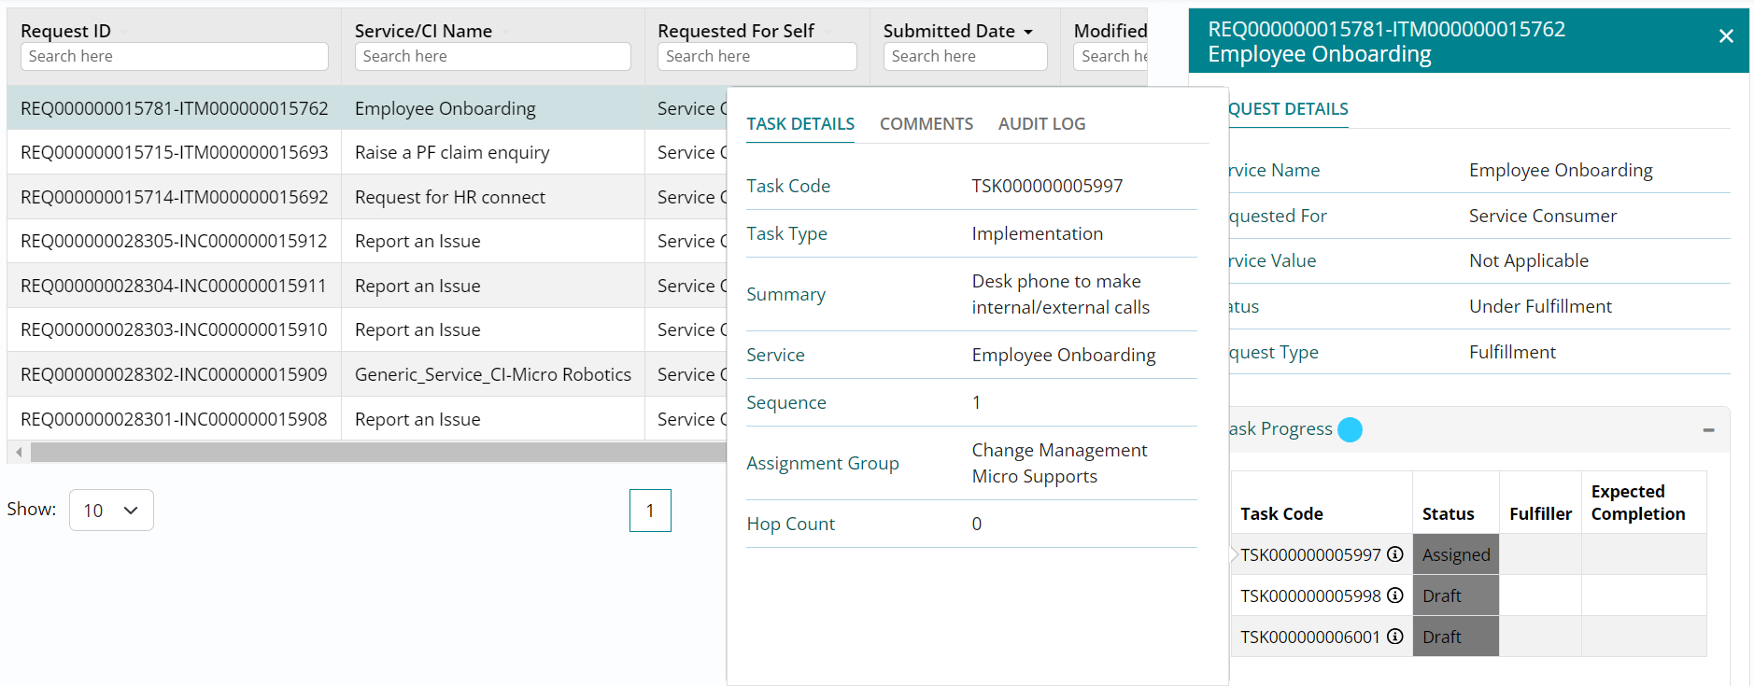This screenshot has width=1754, height=686.
Task: Click the Service/CI Name search field
Action: coord(492,56)
